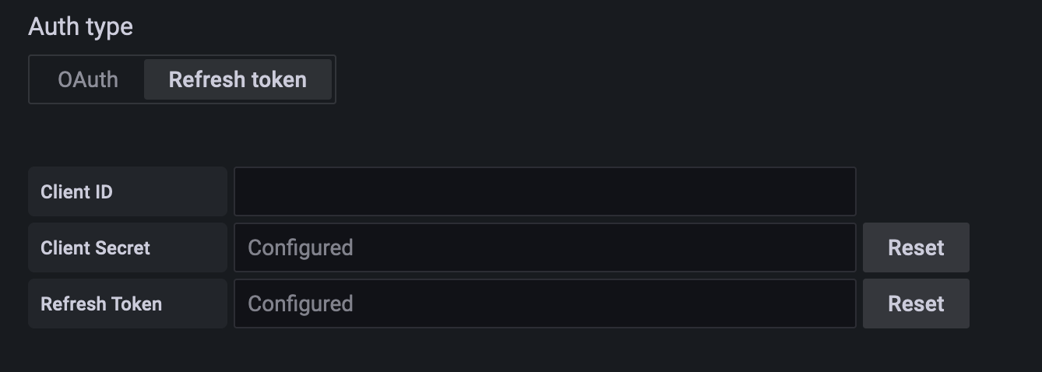Pick OAuth in the Auth type group
The height and width of the screenshot is (372, 1042).
88,79
